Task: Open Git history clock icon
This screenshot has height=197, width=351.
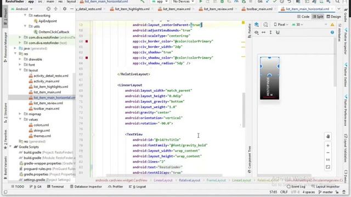Action: coord(282,2)
